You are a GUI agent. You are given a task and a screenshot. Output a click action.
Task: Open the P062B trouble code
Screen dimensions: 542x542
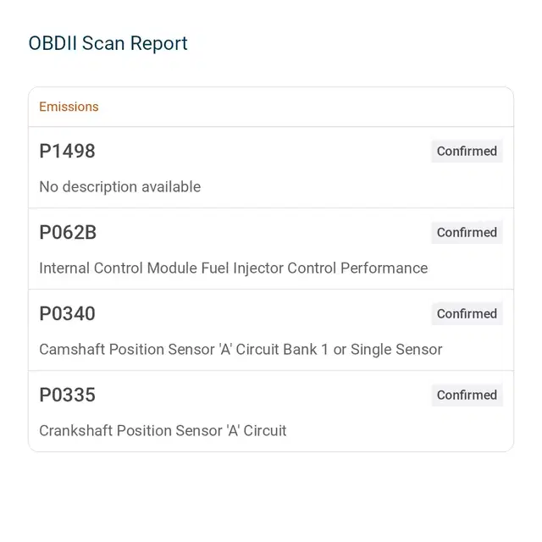(68, 232)
